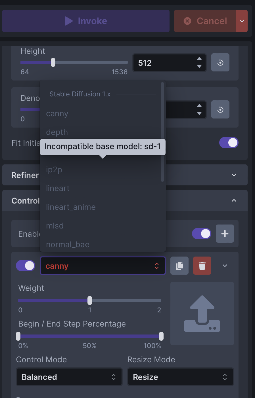Toggle Fit Initial Image setting
The image size is (255, 398).
click(x=229, y=143)
